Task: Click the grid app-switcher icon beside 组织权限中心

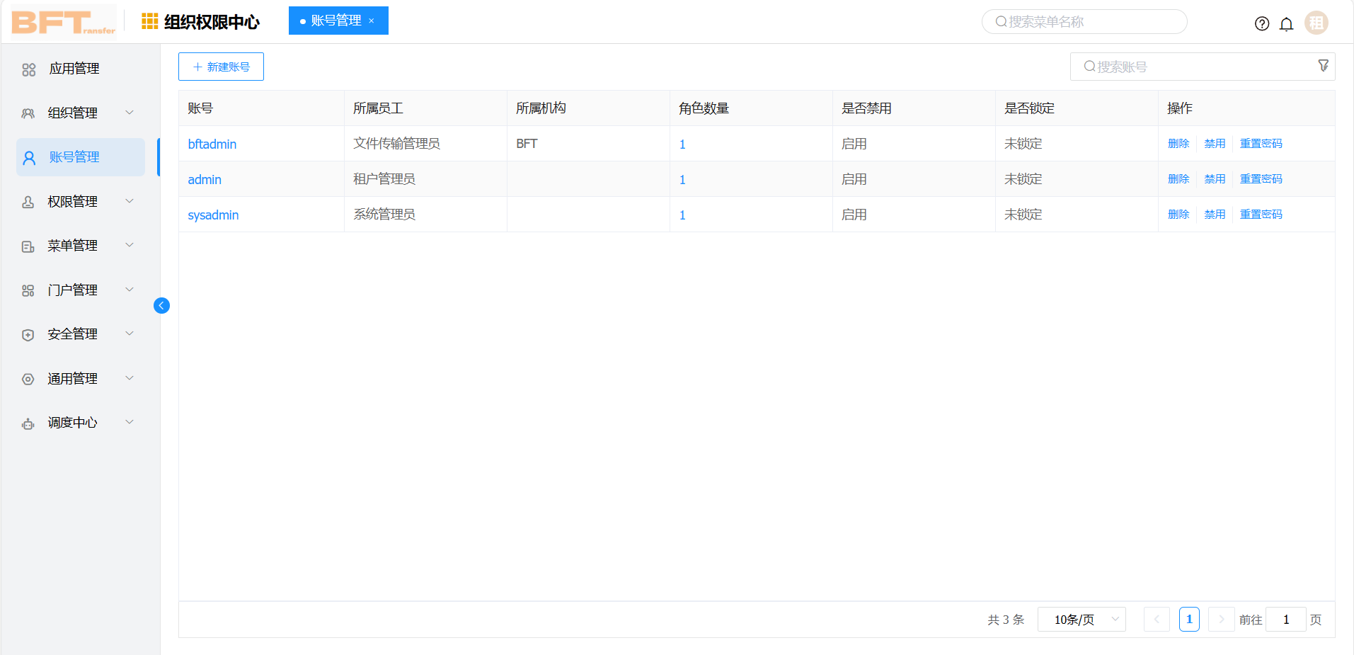Action: pyautogui.click(x=149, y=21)
